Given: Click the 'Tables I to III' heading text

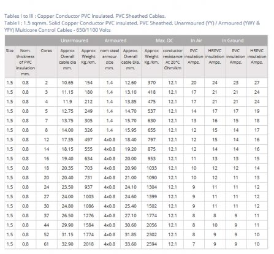Looking at the screenshot, I should [85, 16].
